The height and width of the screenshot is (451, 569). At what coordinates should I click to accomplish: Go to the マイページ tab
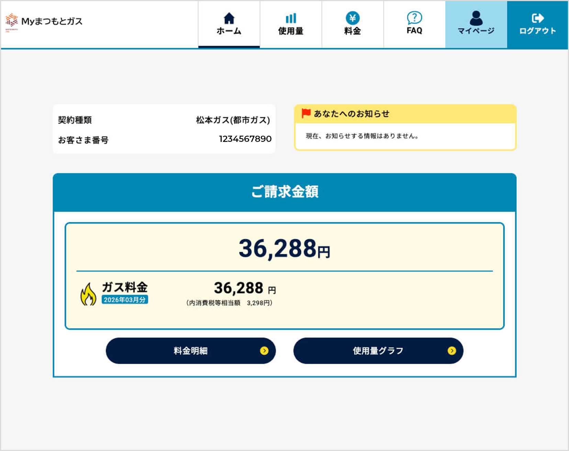click(476, 24)
